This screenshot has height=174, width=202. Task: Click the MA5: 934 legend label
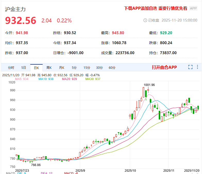click(22, 79)
